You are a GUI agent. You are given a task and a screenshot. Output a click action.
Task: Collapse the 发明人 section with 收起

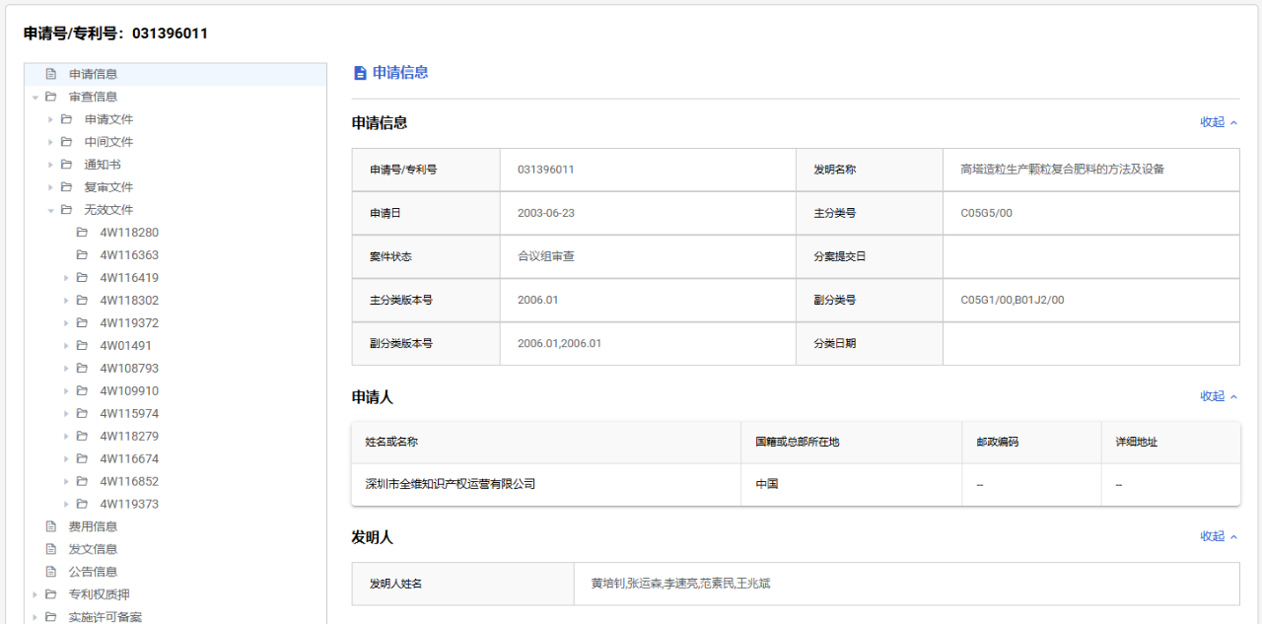pyautogui.click(x=1219, y=536)
